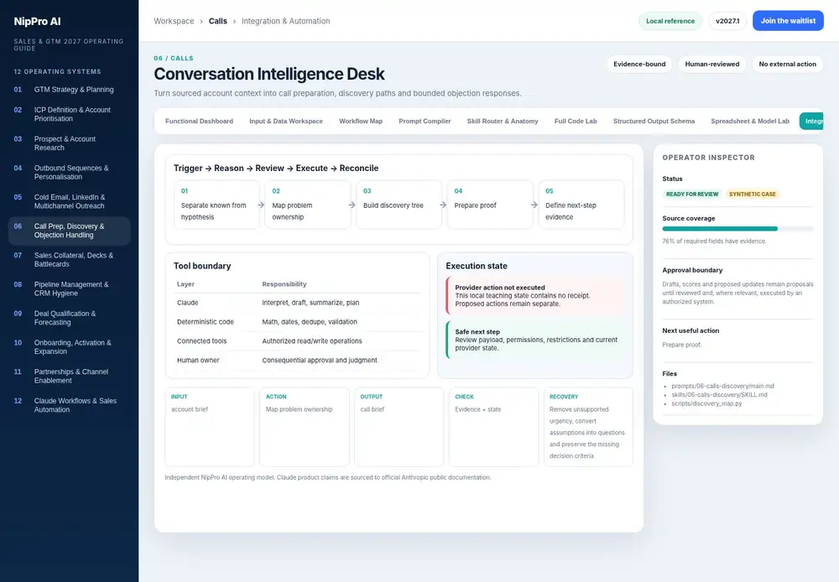Viewport: 839px width, 582px height.
Task: Click the Calls breadcrumb
Action: pos(218,21)
